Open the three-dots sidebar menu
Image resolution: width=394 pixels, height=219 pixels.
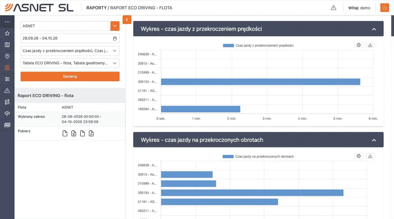tap(7, 22)
